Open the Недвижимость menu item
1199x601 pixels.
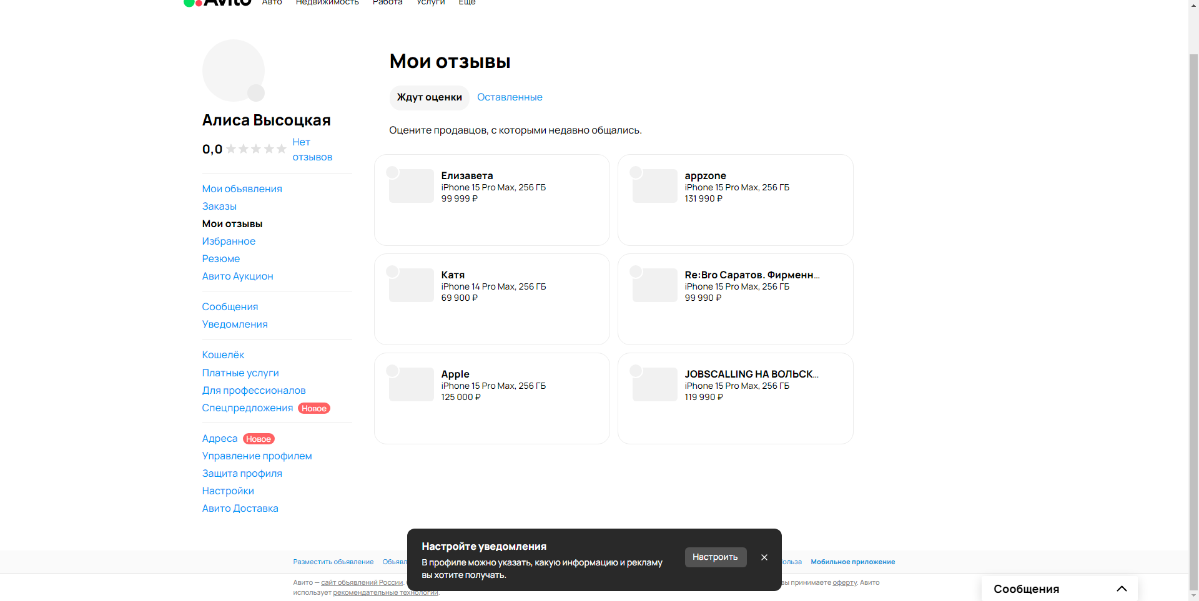point(327,2)
